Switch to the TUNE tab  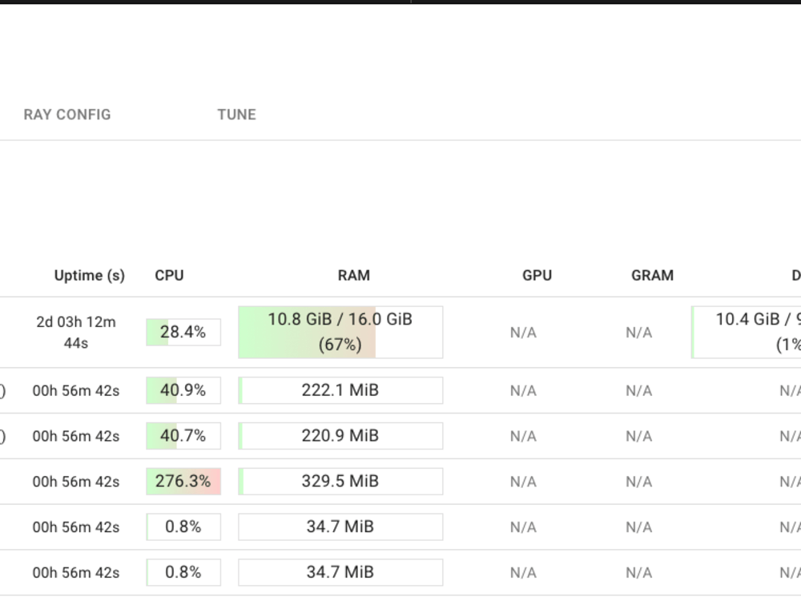[236, 115]
